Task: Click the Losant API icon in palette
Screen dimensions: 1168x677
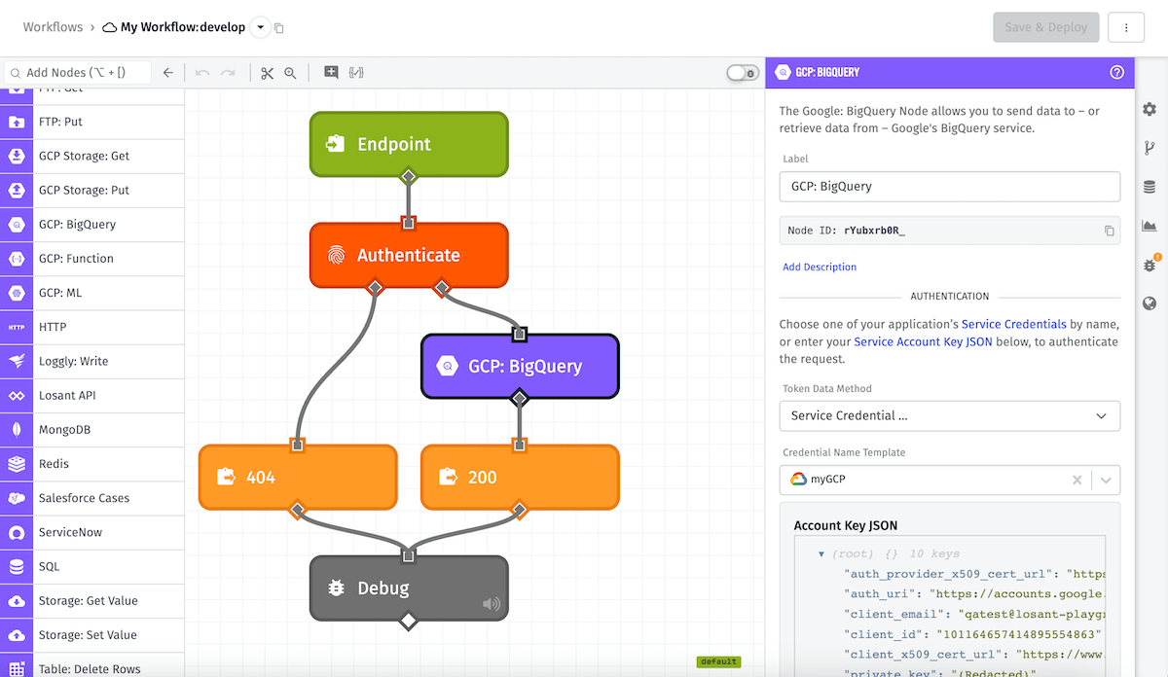Action: click(17, 396)
